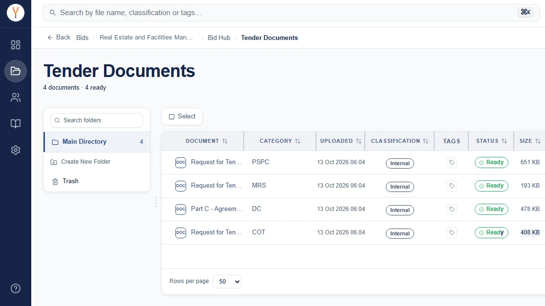This screenshot has height=306, width=545.
Task: Open the knowledge book icon in sidebar
Action: click(16, 123)
